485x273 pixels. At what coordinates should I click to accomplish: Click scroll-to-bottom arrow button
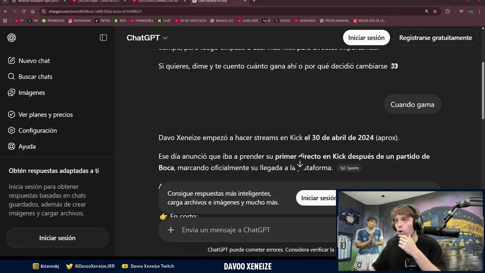(300, 164)
